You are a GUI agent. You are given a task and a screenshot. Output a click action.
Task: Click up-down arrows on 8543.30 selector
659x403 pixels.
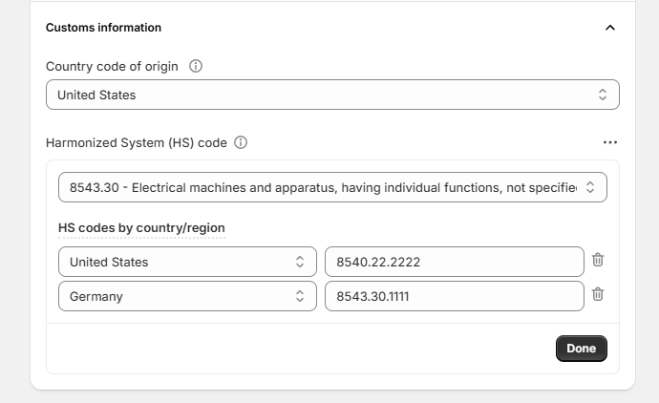590,187
